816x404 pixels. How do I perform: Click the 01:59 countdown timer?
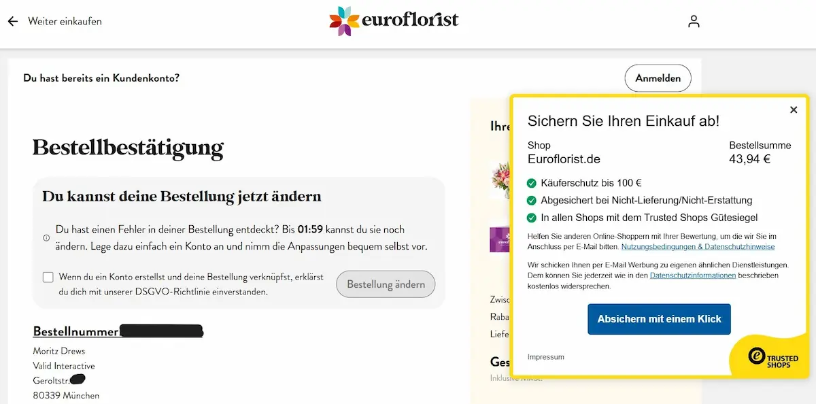click(310, 230)
